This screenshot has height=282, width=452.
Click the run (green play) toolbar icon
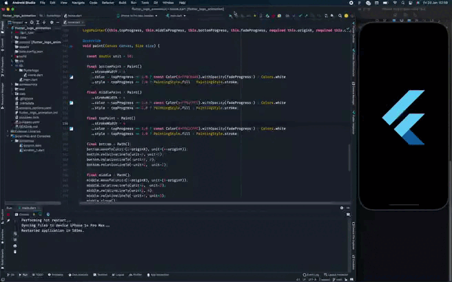tap(230, 16)
